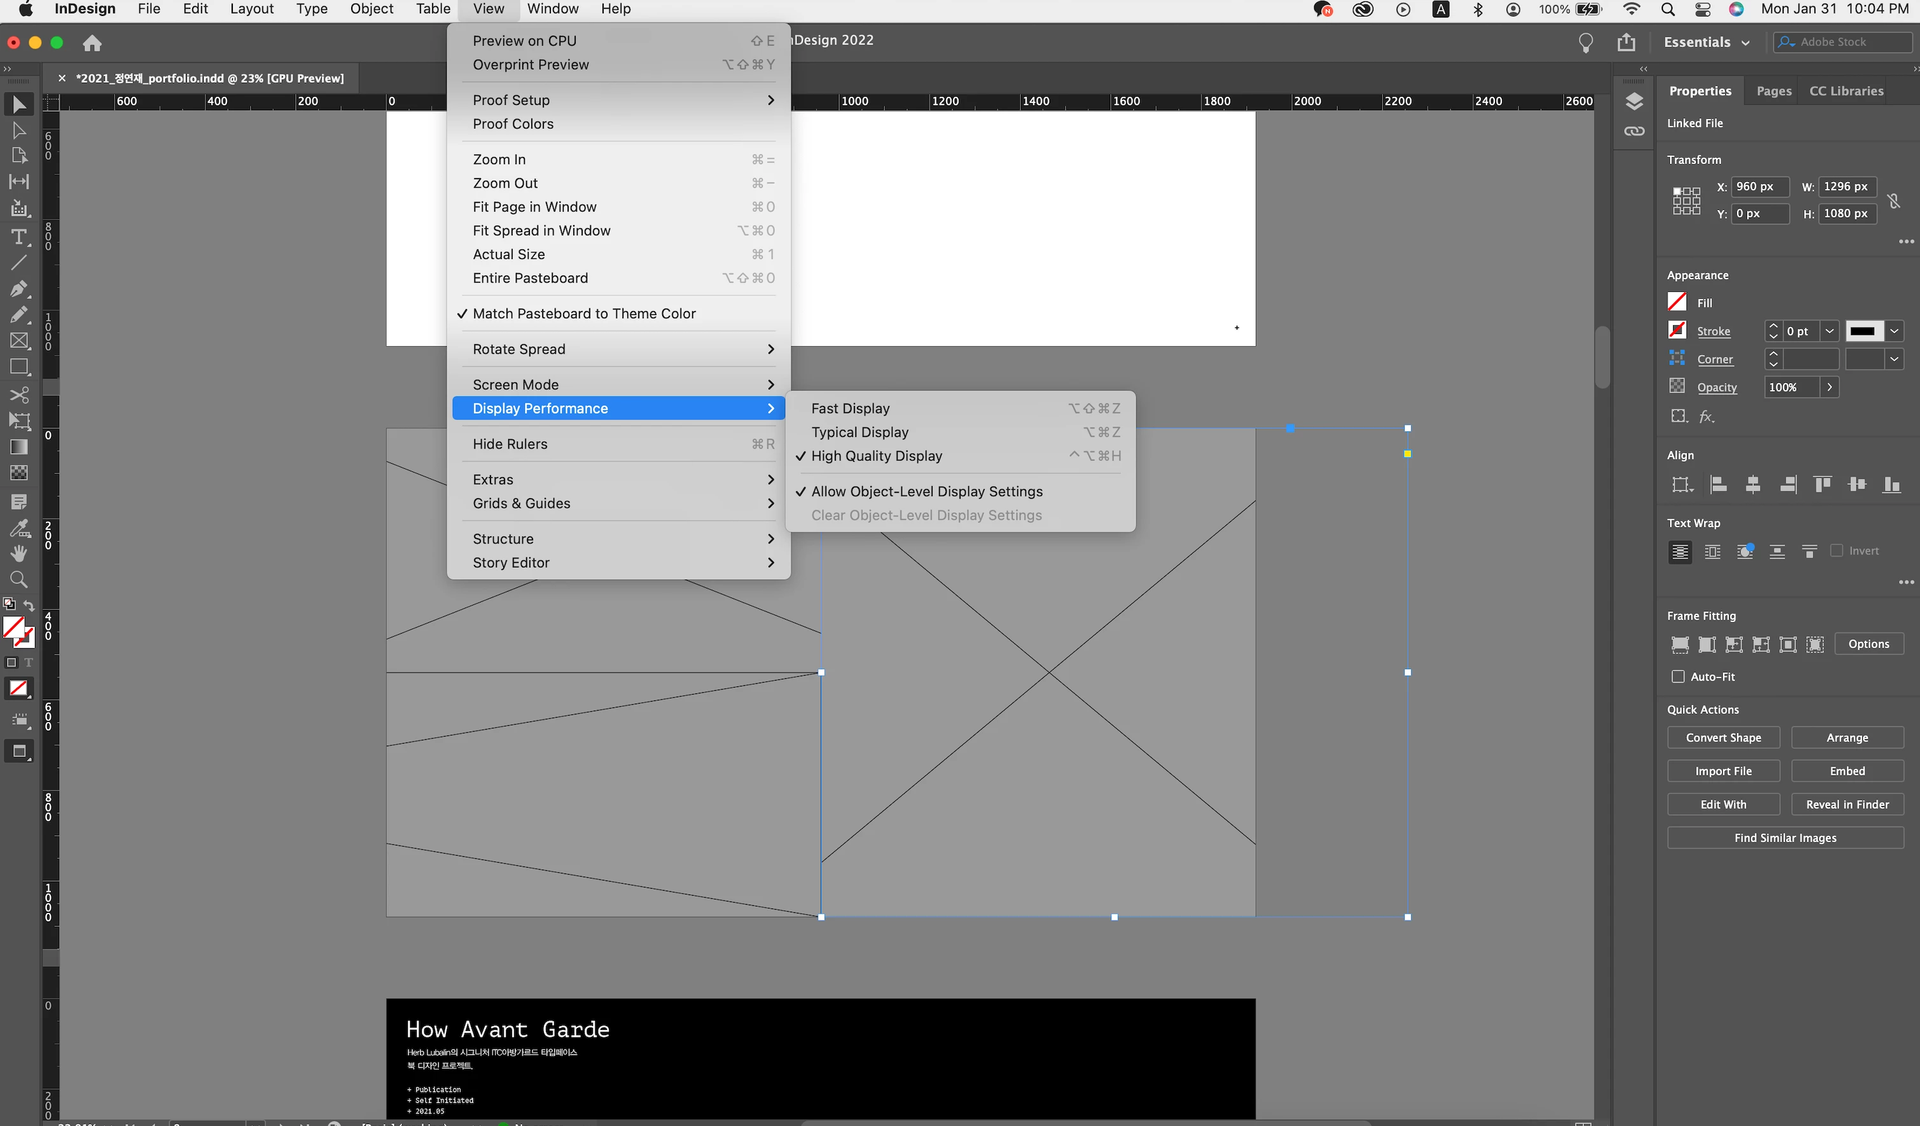The height and width of the screenshot is (1126, 1920).
Task: Expand the Opacity slider arrow
Action: click(1828, 387)
